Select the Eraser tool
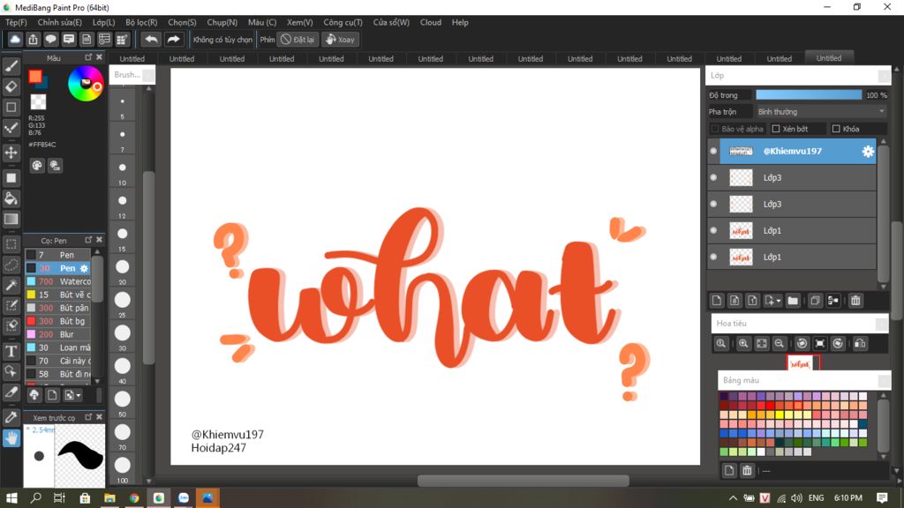The height and width of the screenshot is (508, 904). pyautogui.click(x=11, y=87)
